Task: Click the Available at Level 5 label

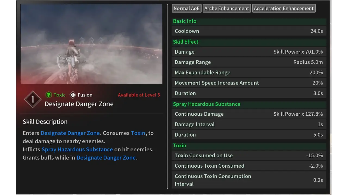Action: click(139, 95)
